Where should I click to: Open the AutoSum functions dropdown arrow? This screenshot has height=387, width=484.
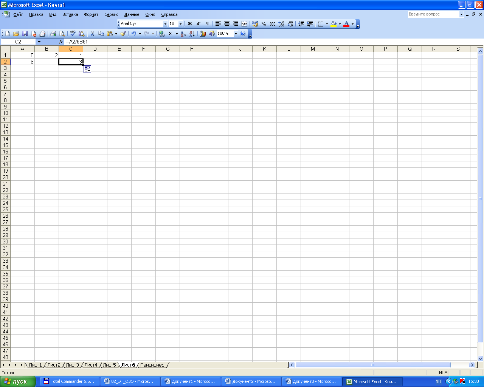tap(177, 34)
